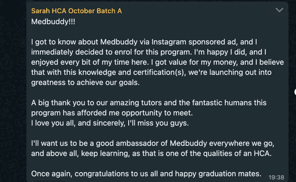
Task: Click the line 'and above all, keep learning'
Action: 151,153
